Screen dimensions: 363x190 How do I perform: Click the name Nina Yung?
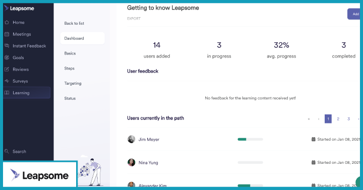coord(148,163)
